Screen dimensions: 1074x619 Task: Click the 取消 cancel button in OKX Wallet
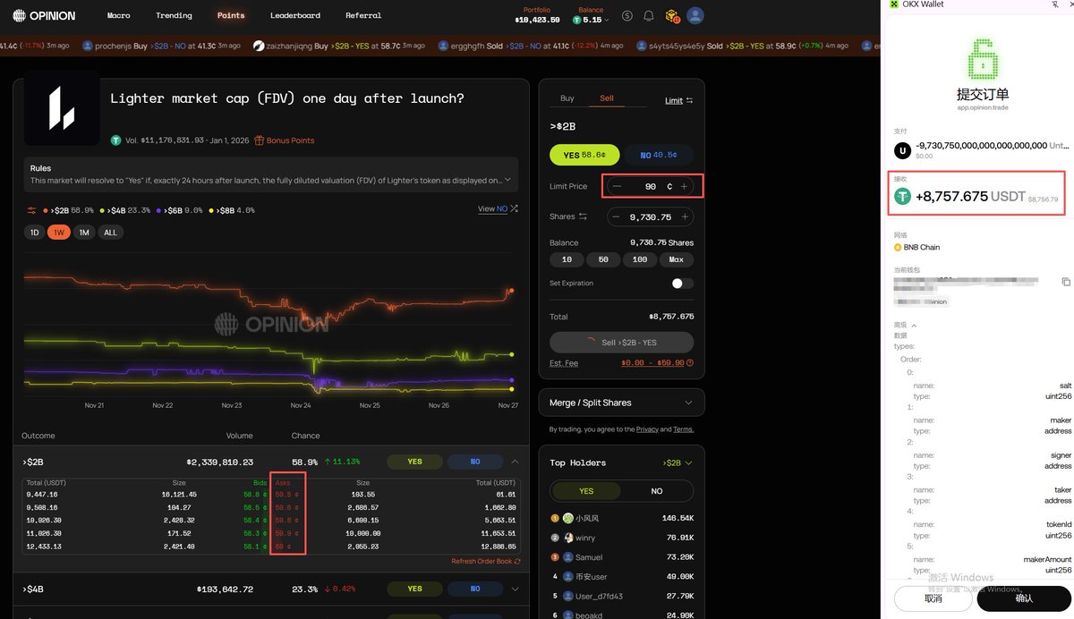coord(933,598)
